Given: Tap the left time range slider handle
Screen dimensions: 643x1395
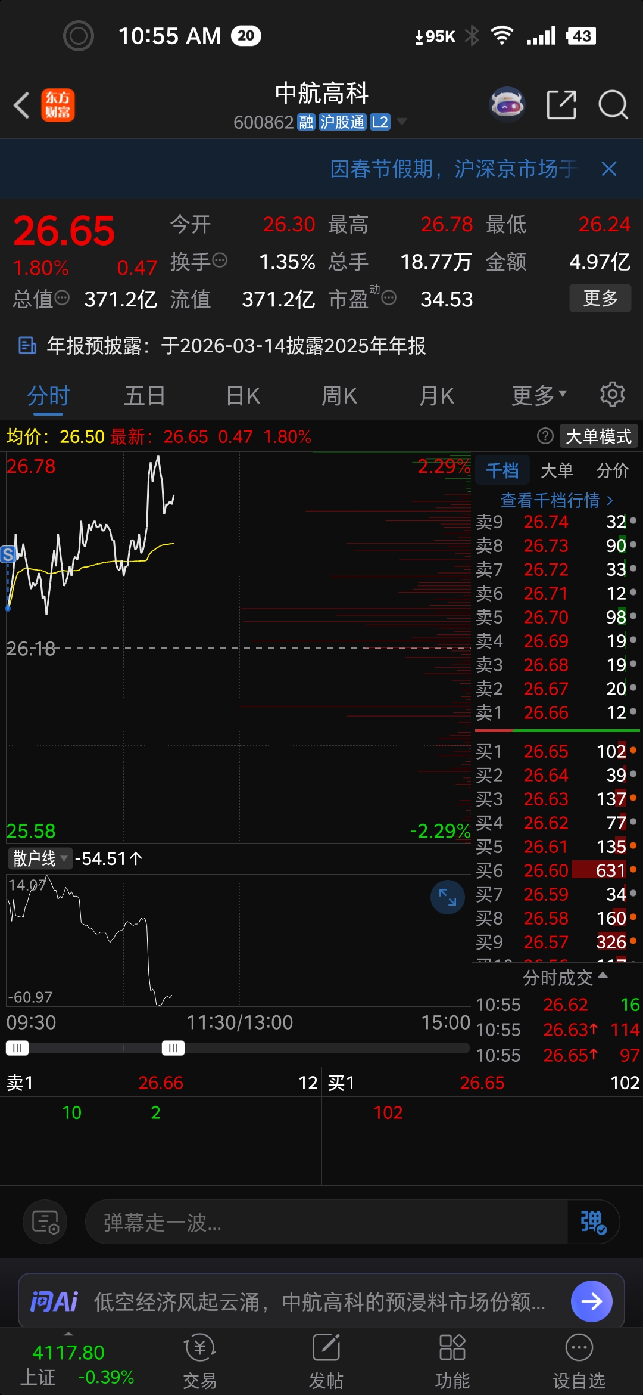Looking at the screenshot, I should point(17,1047).
